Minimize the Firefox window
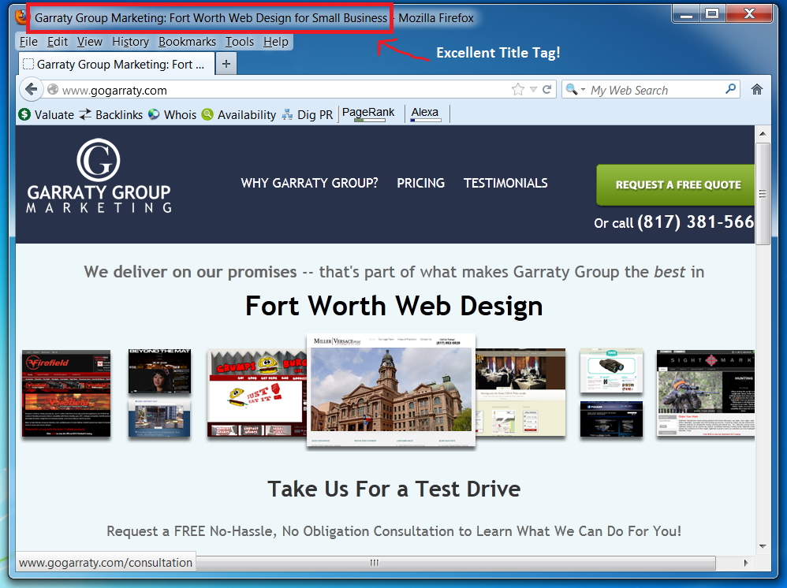The height and width of the screenshot is (588, 787). (x=686, y=14)
